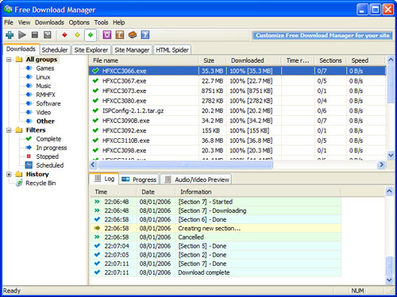Click green checkmark icon of HFXCC3098.exe

pos(95,150)
